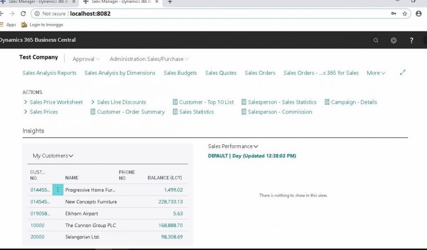427x250 pixels.
Task: Open Sales Orders page
Action: [x=260, y=73]
